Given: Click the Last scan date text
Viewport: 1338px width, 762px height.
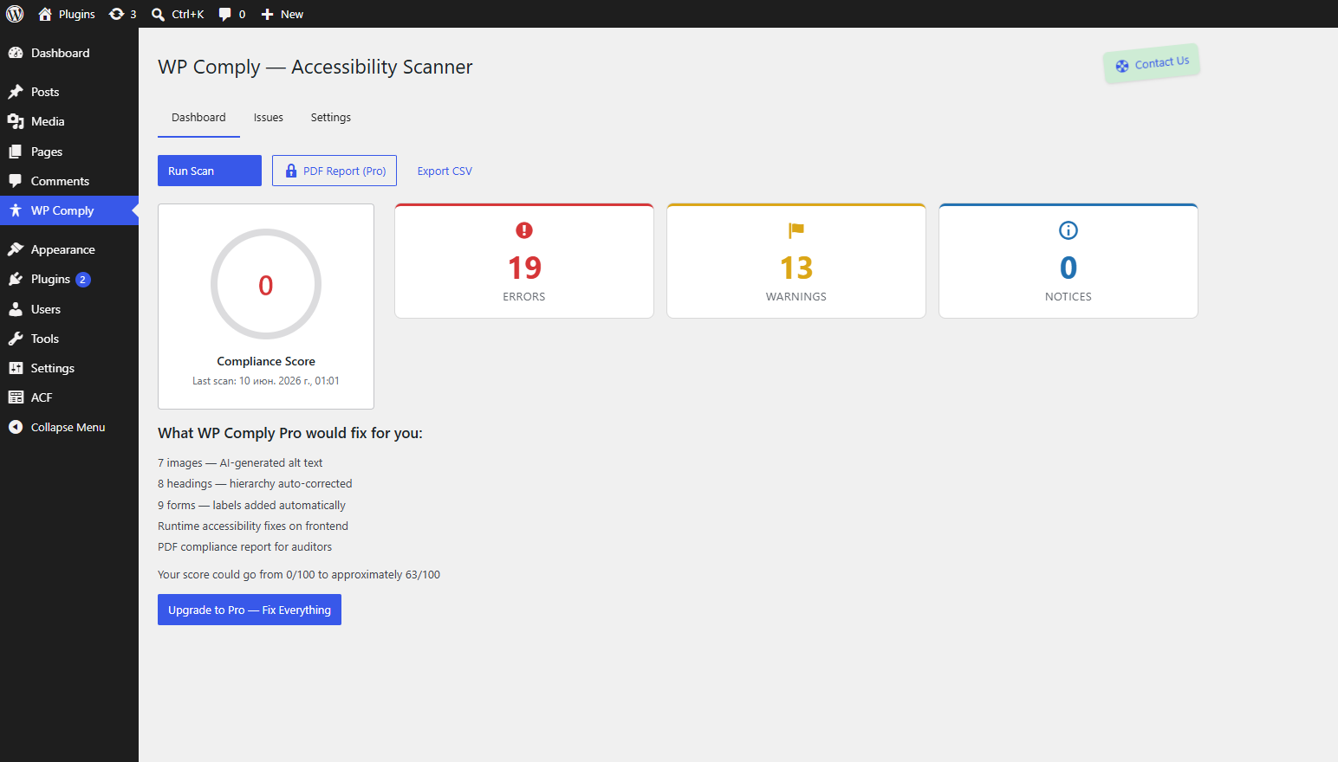Looking at the screenshot, I should [266, 381].
